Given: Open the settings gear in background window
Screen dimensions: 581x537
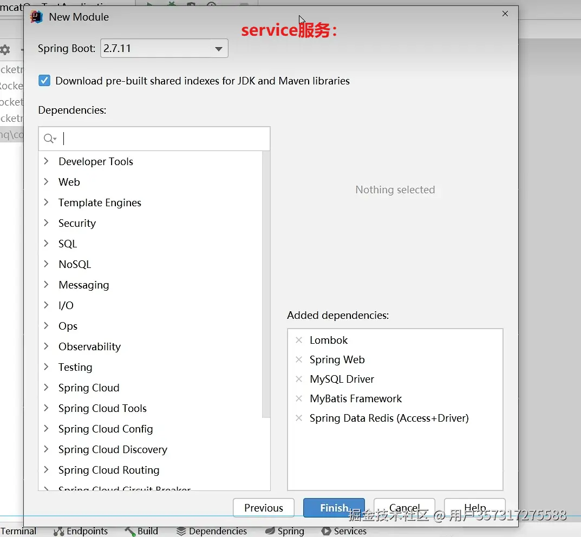Looking at the screenshot, I should 5,50.
